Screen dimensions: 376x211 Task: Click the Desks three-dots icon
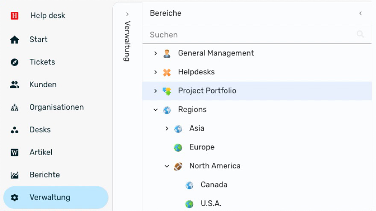pos(14,130)
